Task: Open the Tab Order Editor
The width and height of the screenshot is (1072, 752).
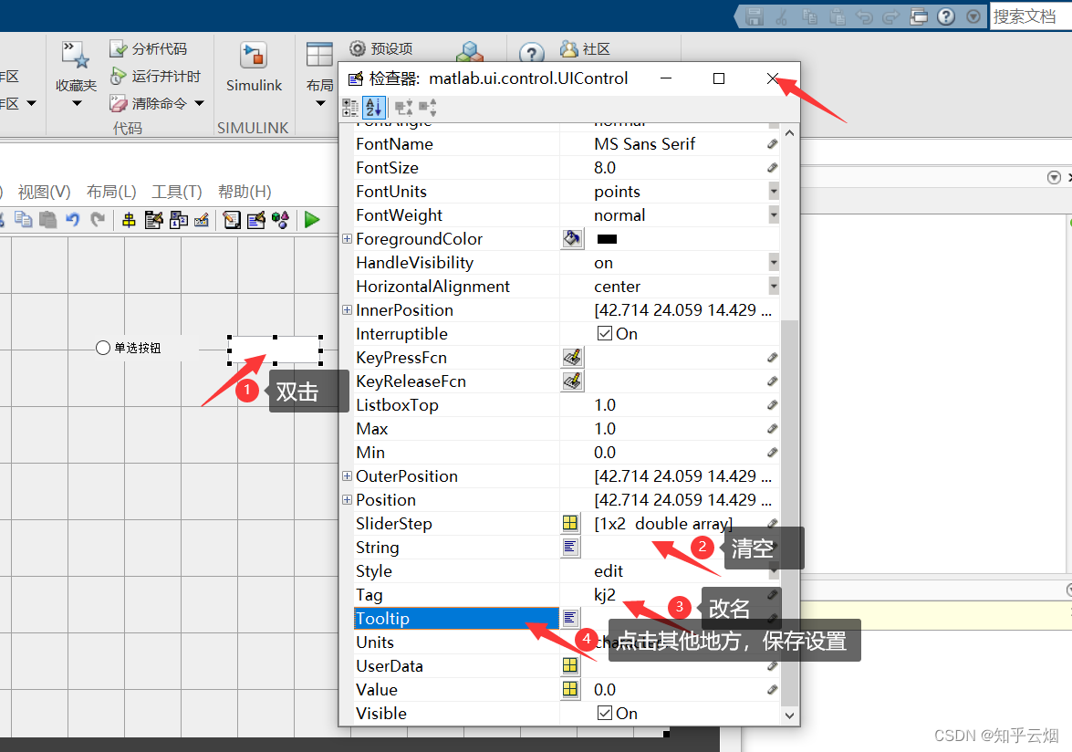Action: (x=178, y=219)
